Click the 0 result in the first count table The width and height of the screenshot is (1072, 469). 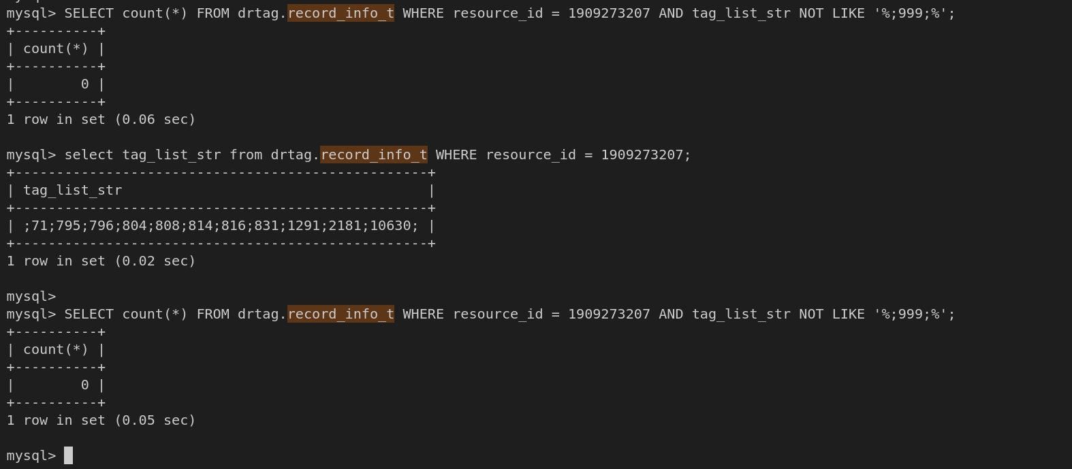click(84, 84)
